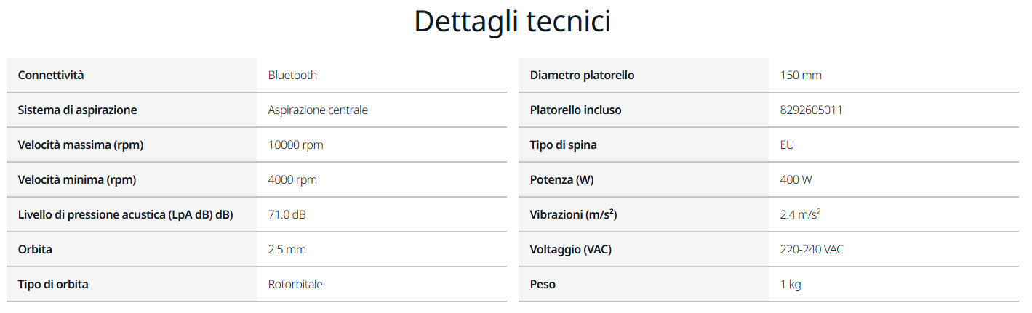Select the Connettività row label
Image resolution: width=1032 pixels, height=313 pixels.
click(51, 76)
